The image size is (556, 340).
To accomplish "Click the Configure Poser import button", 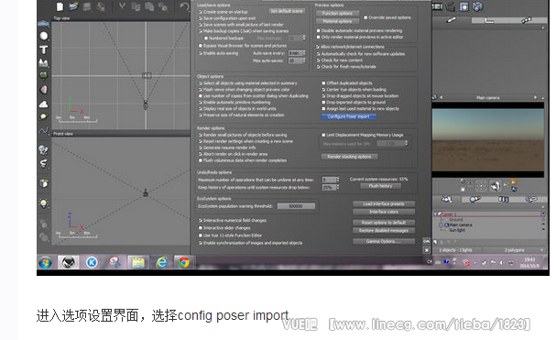I will (349, 116).
